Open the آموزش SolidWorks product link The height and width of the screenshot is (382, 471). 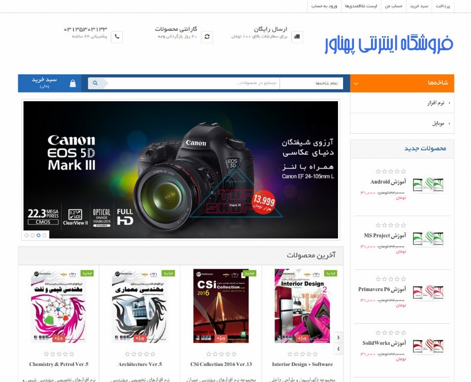pos(384,343)
